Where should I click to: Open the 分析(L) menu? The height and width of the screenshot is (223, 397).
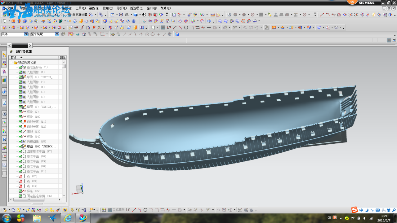(121, 8)
